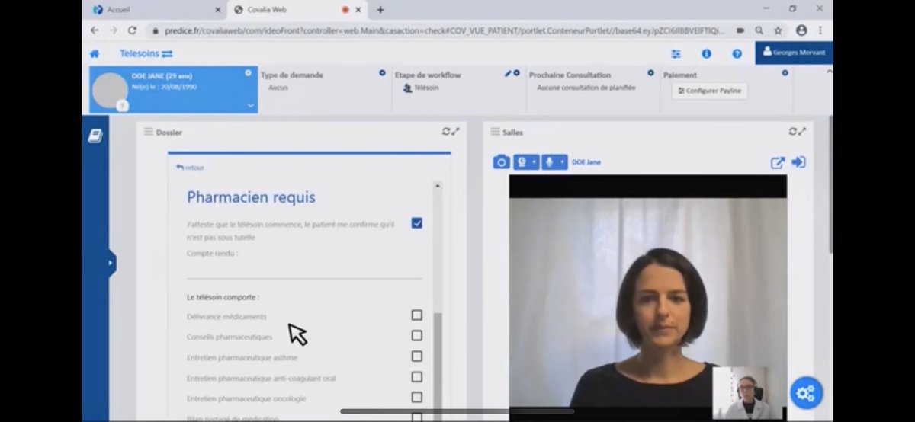The image size is (915, 422).
Task: Open gear for Prochaine Consultation
Action: [650, 73]
